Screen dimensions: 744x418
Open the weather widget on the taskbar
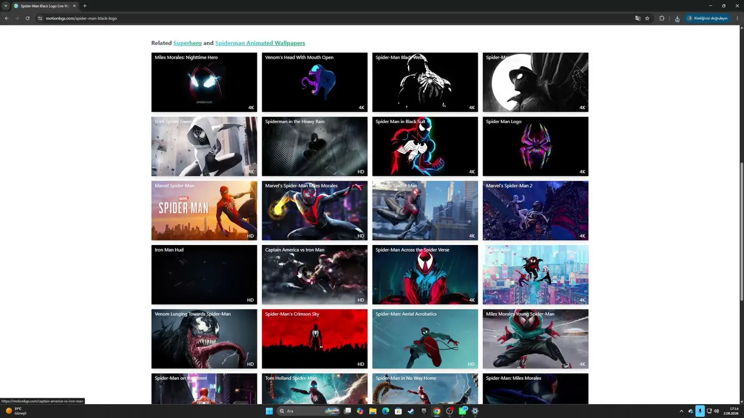tap(16, 411)
